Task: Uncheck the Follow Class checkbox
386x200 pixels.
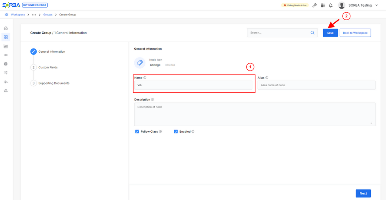Action: tap(137, 132)
